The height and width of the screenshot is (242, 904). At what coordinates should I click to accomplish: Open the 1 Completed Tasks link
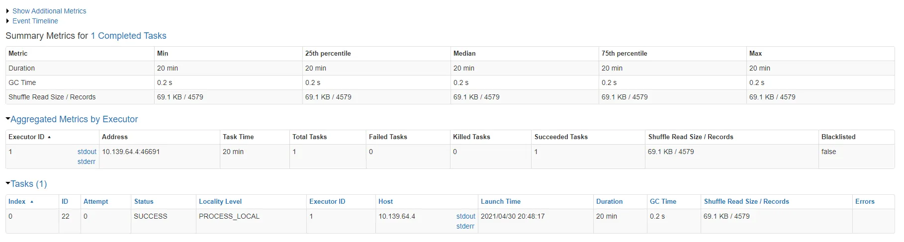coord(128,36)
